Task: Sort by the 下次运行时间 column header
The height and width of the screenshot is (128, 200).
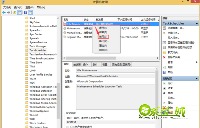Action: click(128, 19)
